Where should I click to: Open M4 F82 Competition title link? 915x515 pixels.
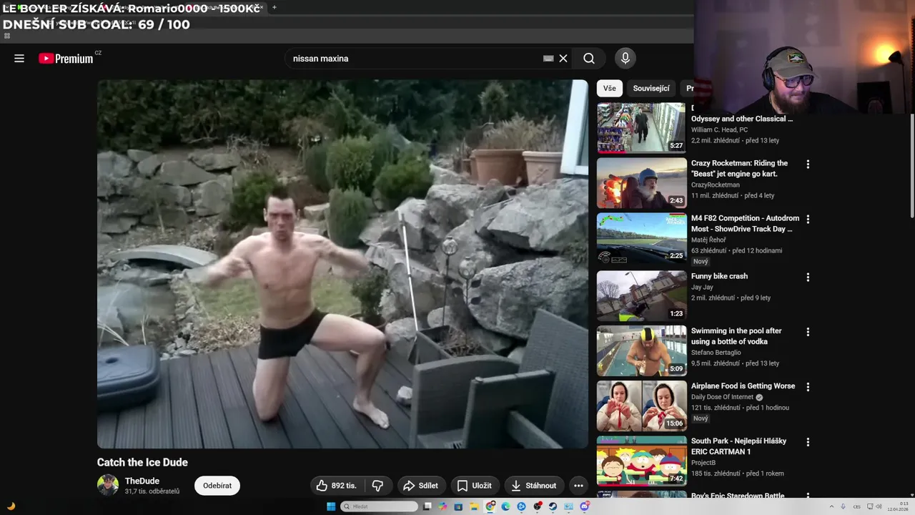pos(745,223)
